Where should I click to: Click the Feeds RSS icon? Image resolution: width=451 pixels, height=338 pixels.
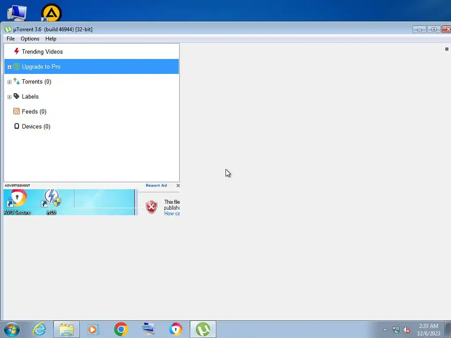point(16,111)
